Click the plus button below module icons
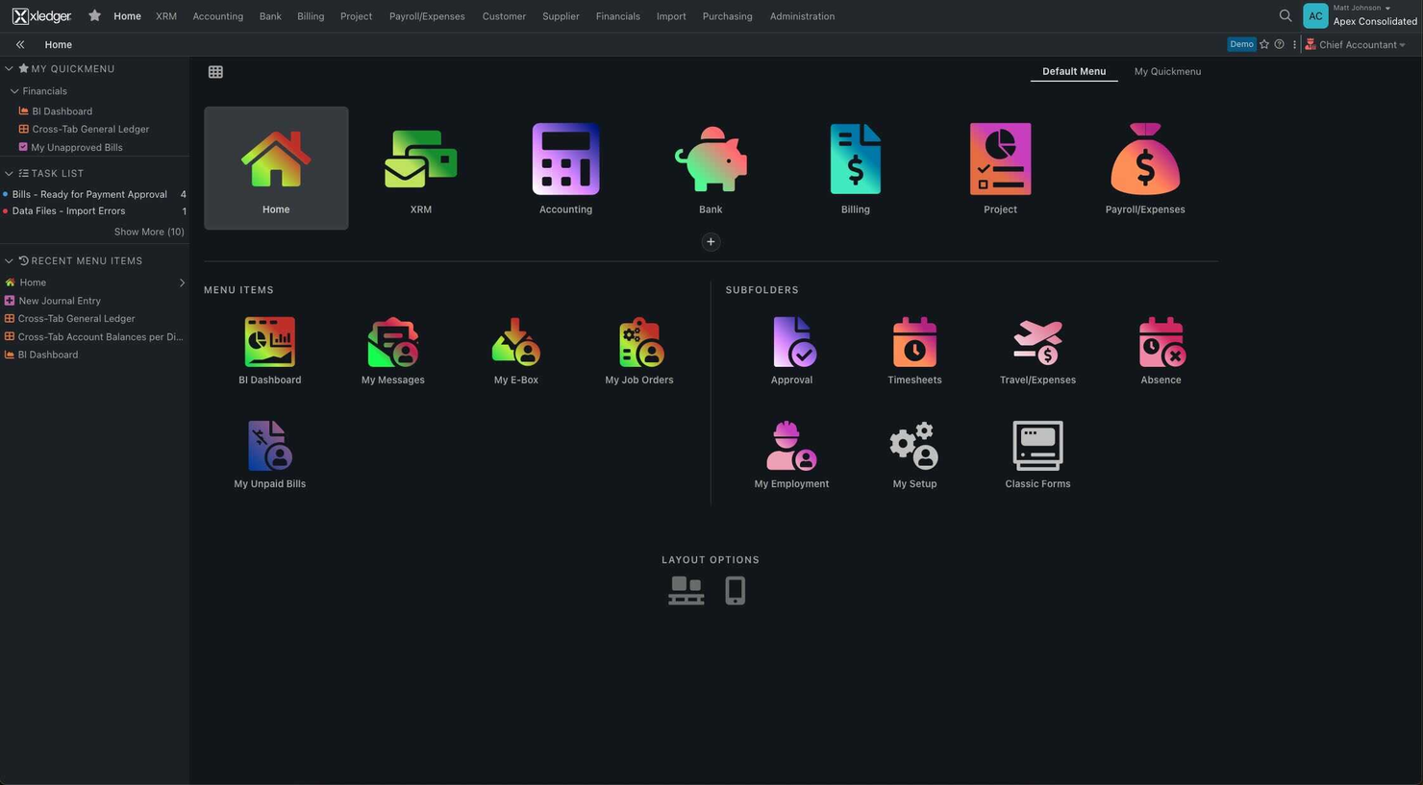The image size is (1423, 785). pyautogui.click(x=711, y=242)
